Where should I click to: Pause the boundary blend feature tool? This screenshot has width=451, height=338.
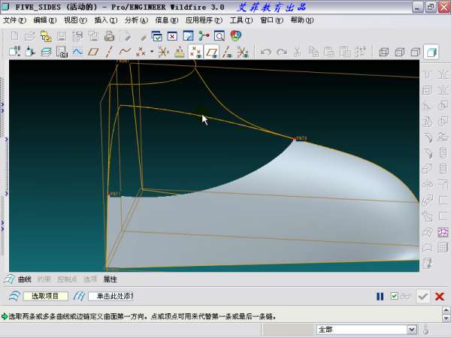tap(380, 297)
